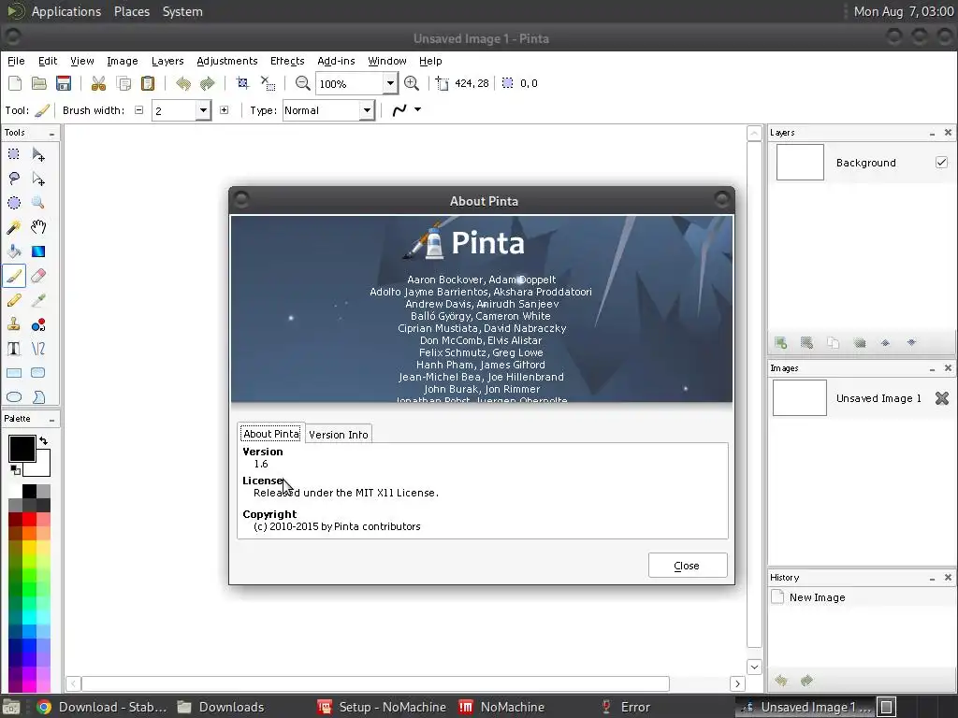Select the Freeform Shape tool
Image resolution: width=958 pixels, height=718 pixels.
tap(37, 397)
